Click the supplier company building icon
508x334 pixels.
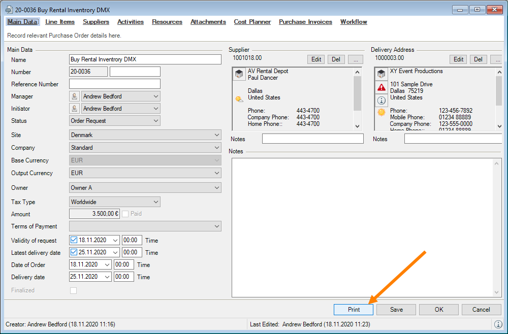click(x=239, y=75)
